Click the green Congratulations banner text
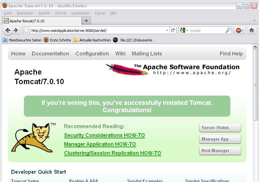The width and height of the screenshot is (259, 182). pos(127,106)
